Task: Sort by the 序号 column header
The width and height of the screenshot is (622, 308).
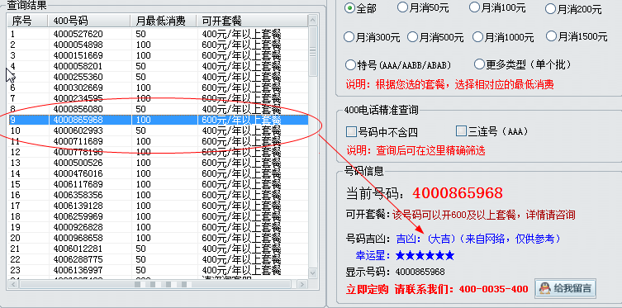Action: (27, 21)
